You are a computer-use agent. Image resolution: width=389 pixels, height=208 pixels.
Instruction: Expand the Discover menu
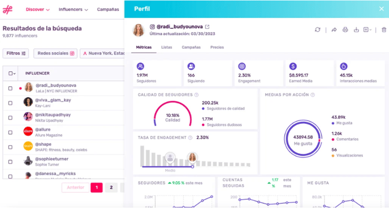pyautogui.click(x=37, y=9)
